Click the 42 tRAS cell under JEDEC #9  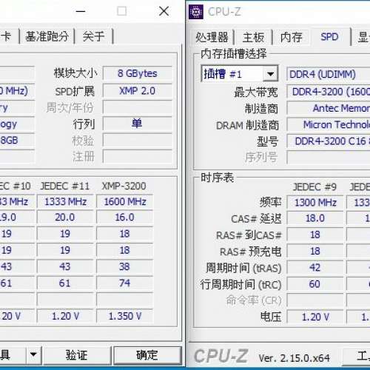(x=315, y=267)
